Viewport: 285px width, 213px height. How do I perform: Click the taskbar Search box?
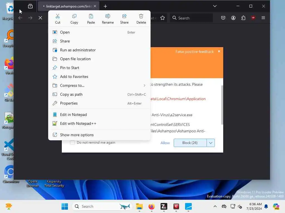102,206
